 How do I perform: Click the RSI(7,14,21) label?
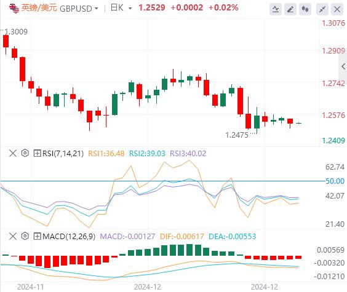pos(63,153)
